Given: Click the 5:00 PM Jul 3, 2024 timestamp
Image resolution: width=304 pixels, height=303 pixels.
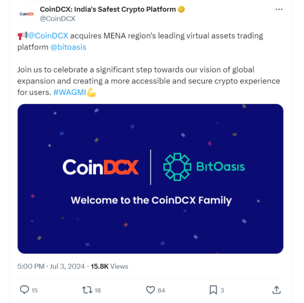Looking at the screenshot, I should point(51,266).
